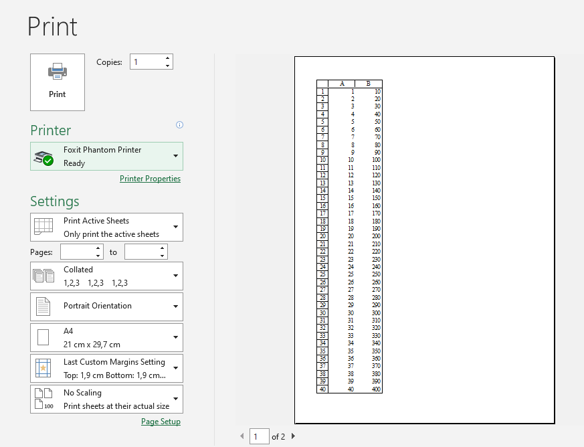Increase copies with the up stepper arrow
Viewport: 584px width, 447px height.
coord(169,58)
